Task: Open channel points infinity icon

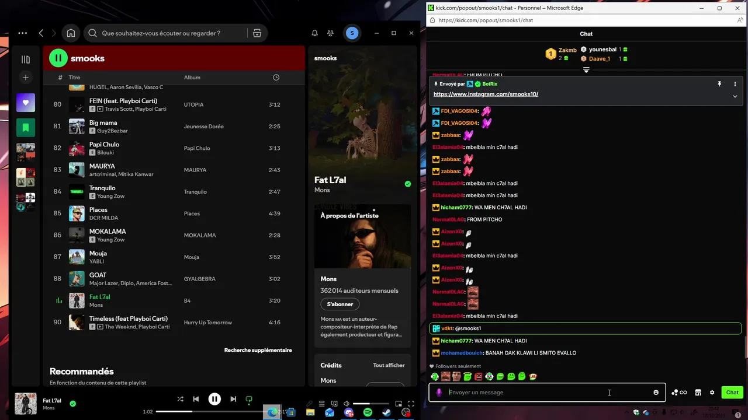Action: click(679, 393)
